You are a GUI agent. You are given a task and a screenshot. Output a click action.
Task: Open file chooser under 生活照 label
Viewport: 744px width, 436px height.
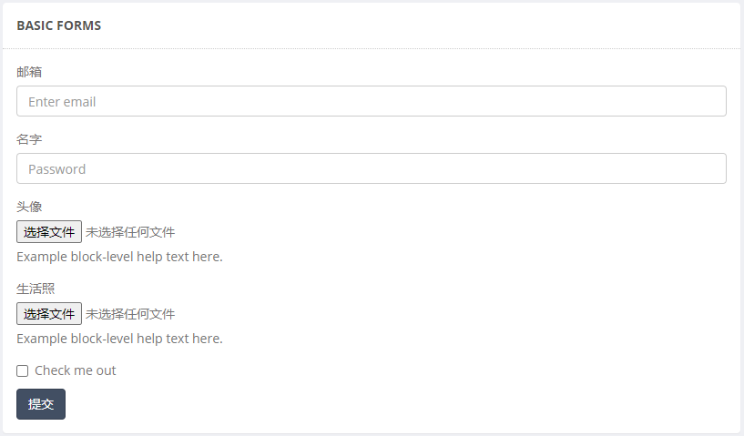(x=49, y=314)
